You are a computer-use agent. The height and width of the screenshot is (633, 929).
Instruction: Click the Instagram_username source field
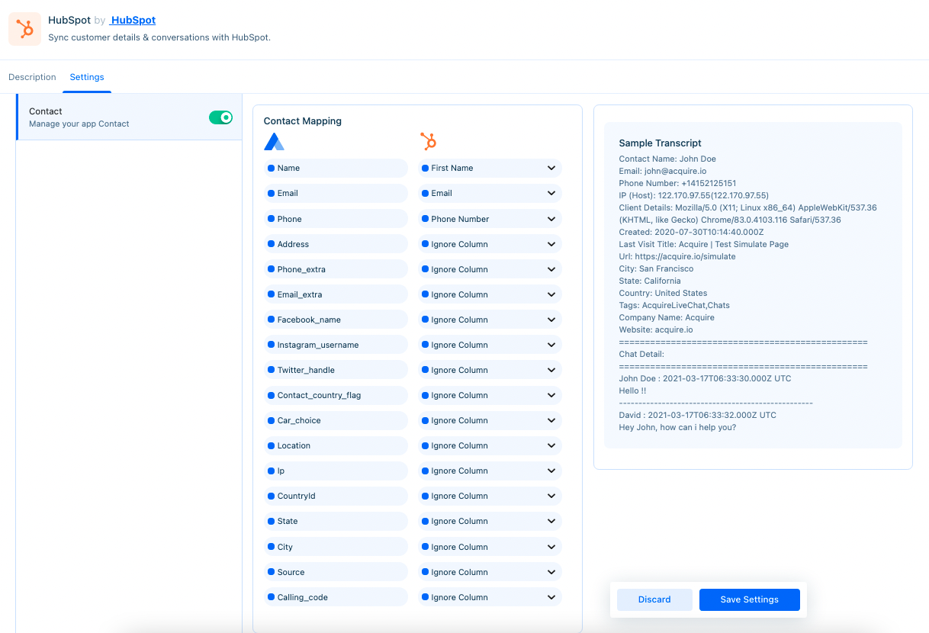pyautogui.click(x=336, y=345)
